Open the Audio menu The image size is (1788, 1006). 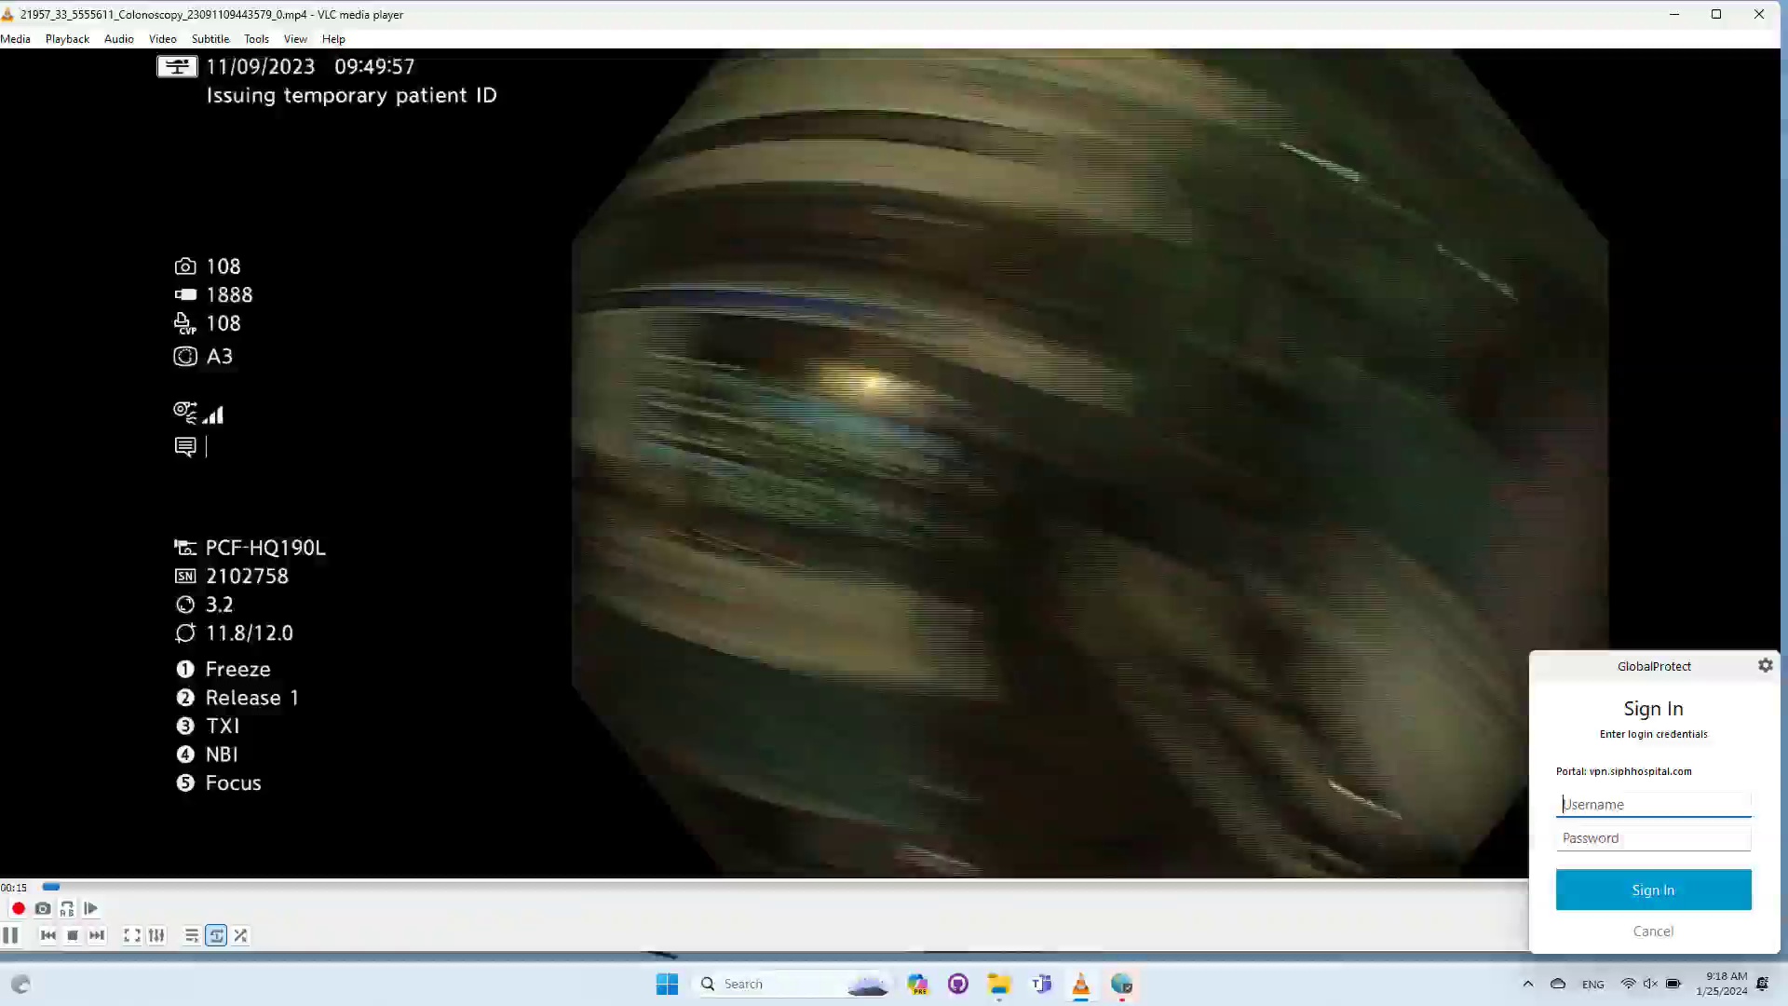(x=119, y=39)
